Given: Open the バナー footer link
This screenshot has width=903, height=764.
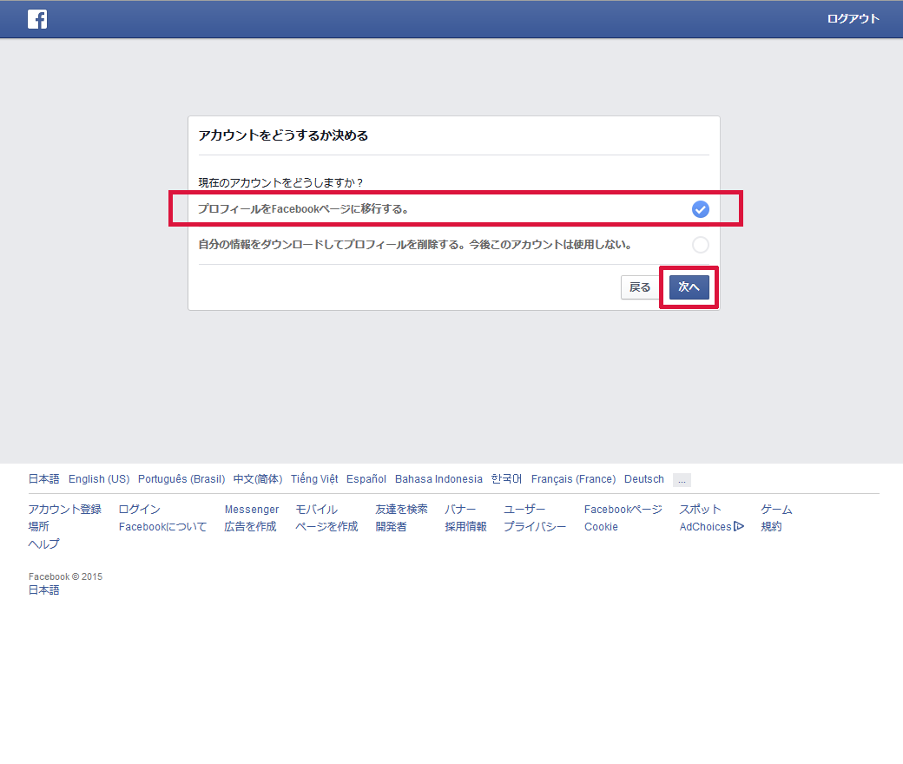Looking at the screenshot, I should click(x=460, y=510).
